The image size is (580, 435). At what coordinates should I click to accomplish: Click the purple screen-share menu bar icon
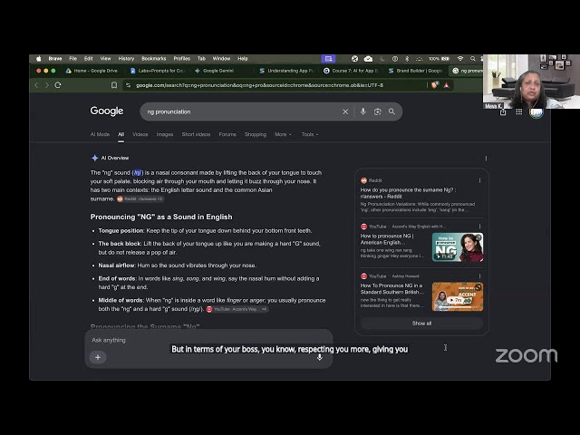[328, 58]
